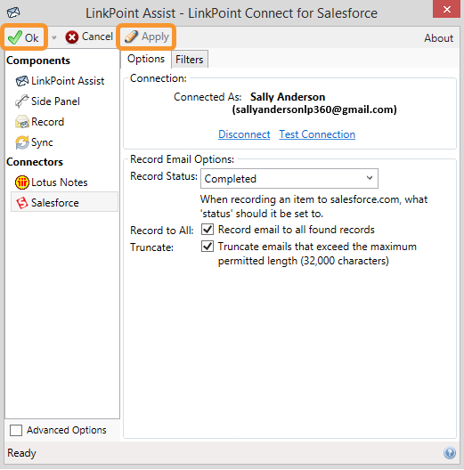
Task: Open the Side Panel component icon
Action: point(22,101)
